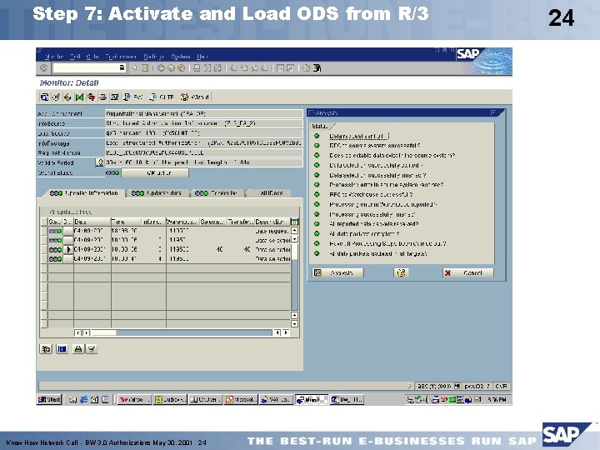The width and height of the screenshot is (600, 450).
Task: Click the Create new session icon
Action: [280, 68]
